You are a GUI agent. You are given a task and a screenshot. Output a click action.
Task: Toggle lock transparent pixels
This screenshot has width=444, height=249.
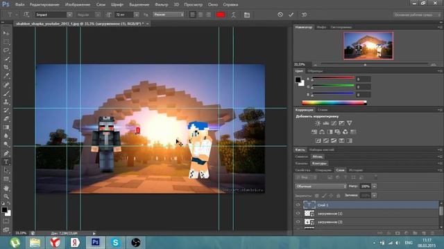(317, 195)
